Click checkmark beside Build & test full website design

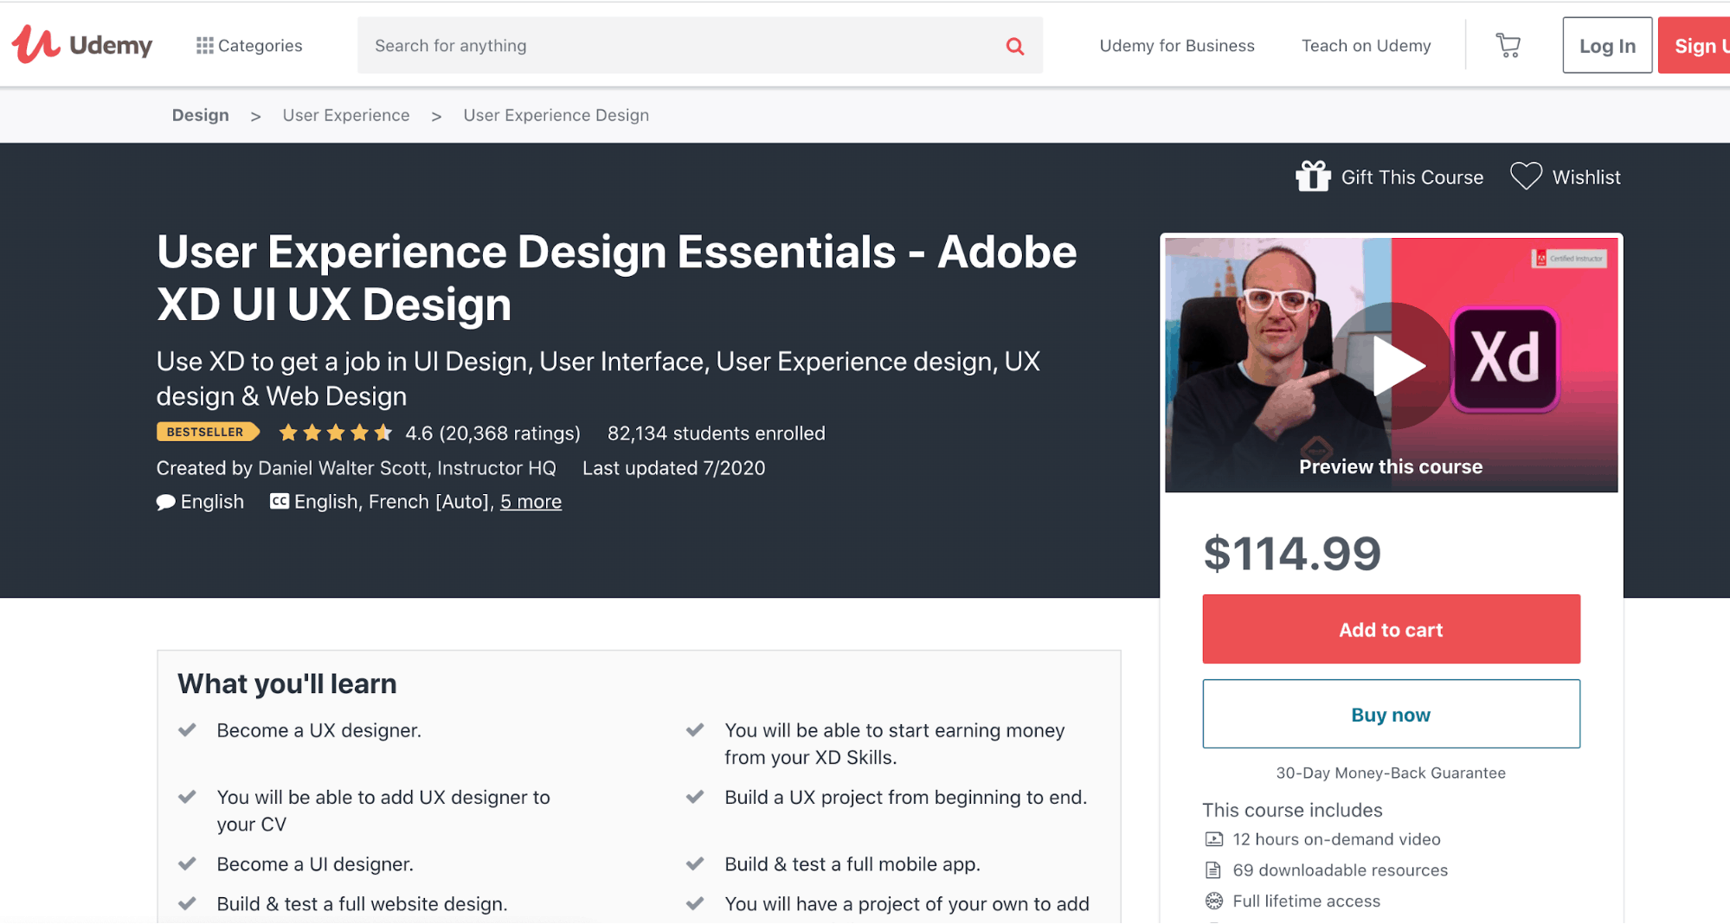[187, 904]
